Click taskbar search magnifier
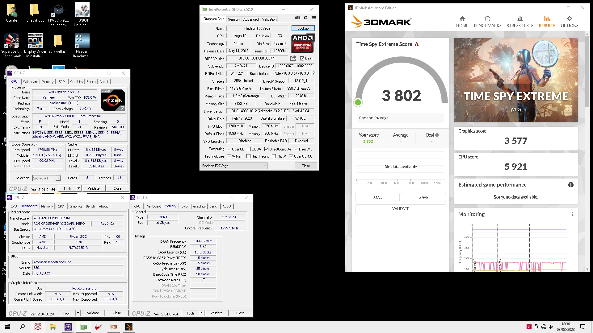 click(22, 327)
